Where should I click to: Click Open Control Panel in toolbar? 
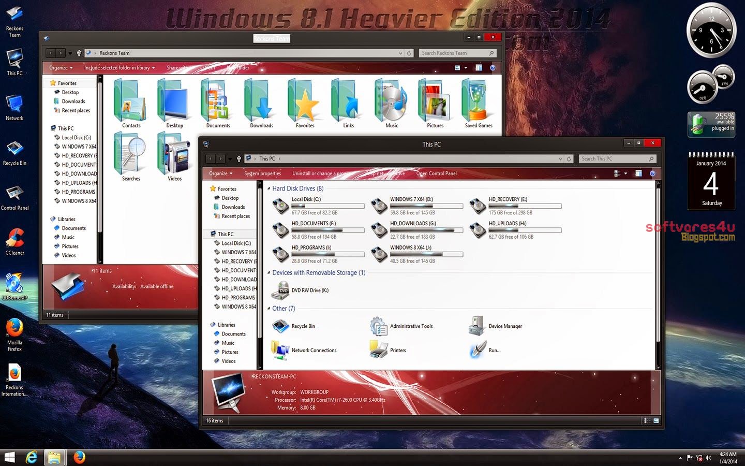(x=437, y=173)
